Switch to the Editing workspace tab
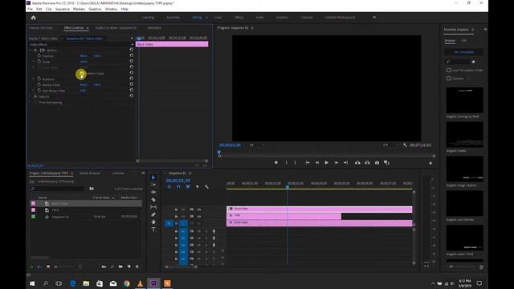 click(197, 18)
